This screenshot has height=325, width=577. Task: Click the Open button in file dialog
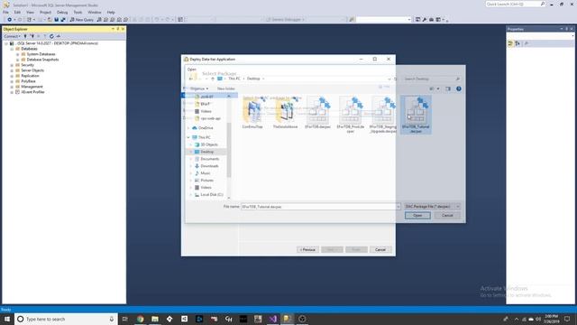click(417, 215)
